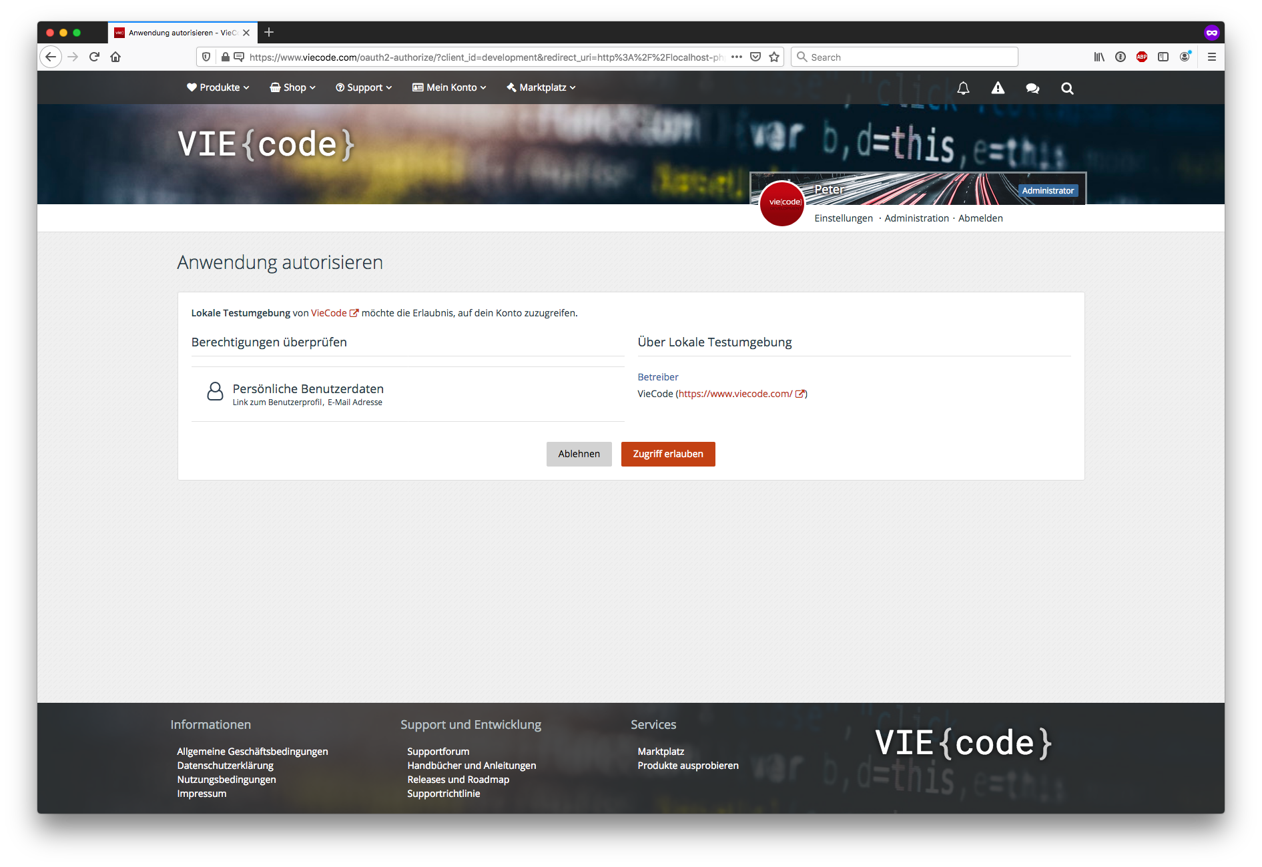Bookmark this page with the star icon
Image resolution: width=1262 pixels, height=867 pixels.
pyautogui.click(x=774, y=57)
